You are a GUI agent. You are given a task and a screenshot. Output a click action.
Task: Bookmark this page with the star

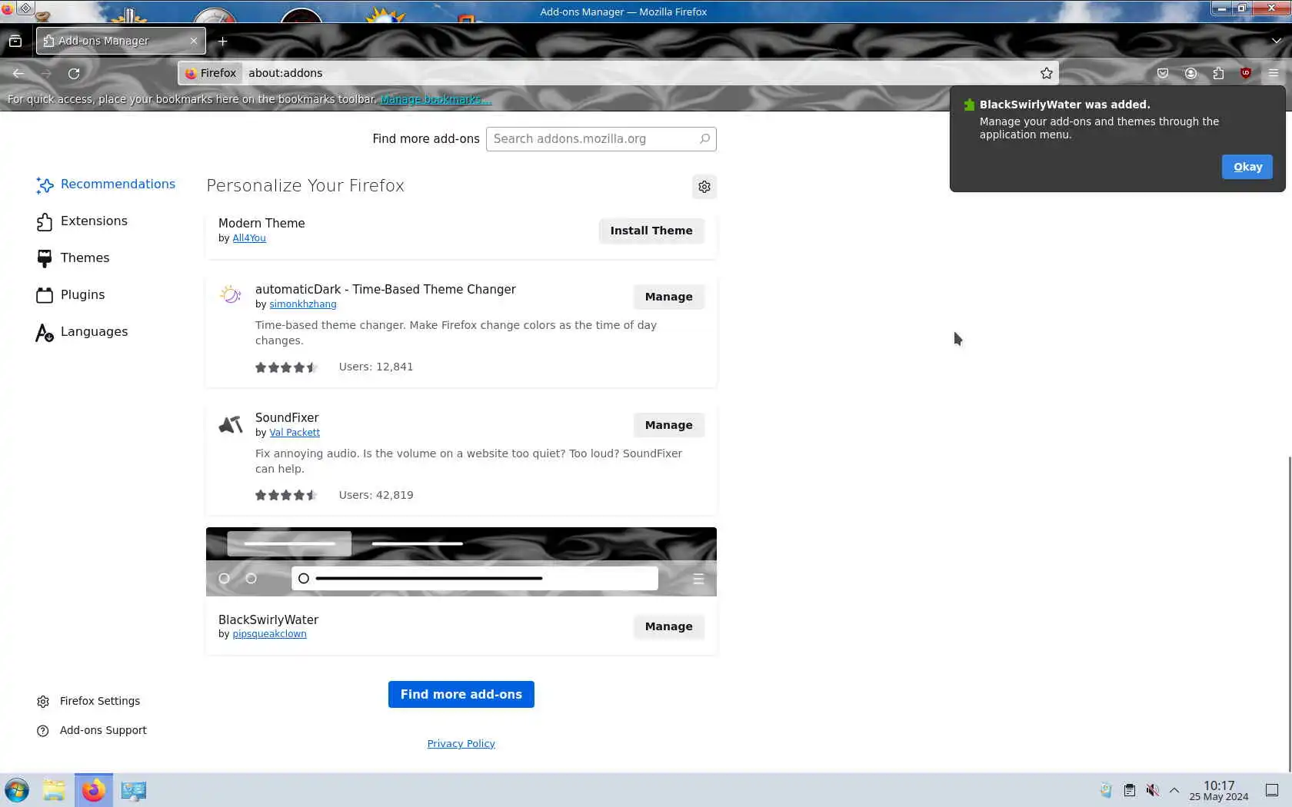point(1047,73)
